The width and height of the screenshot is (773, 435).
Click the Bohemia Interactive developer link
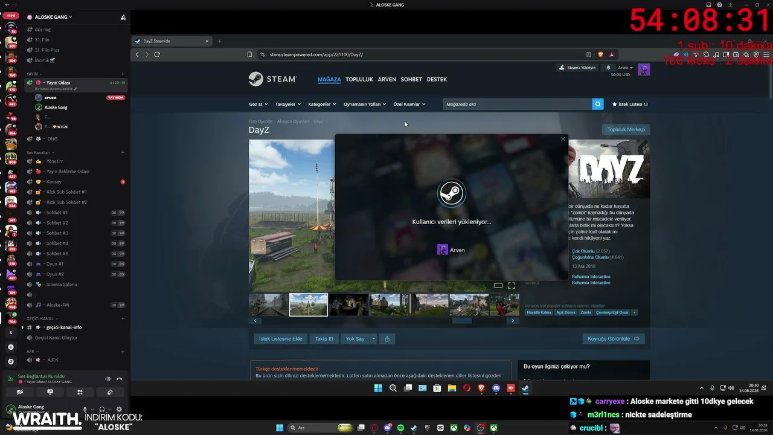tap(591, 277)
